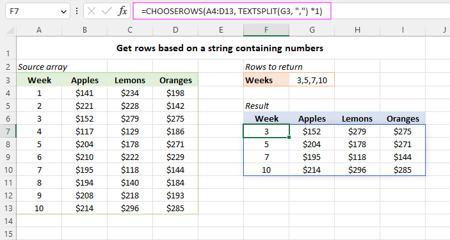The width and height of the screenshot is (450, 240).
Task: Click cell with $229
Action: click(175, 157)
